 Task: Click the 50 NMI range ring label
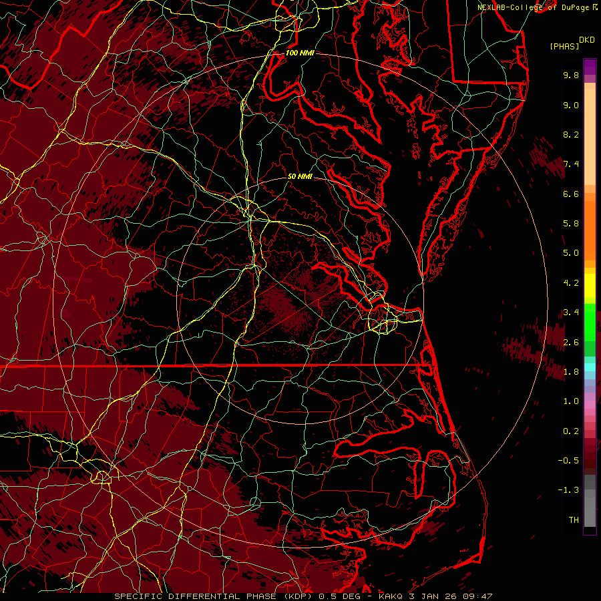300,176
